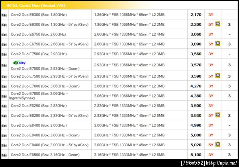Viewport: 239px width, 167px height.
Task: Click camera icon for Core2 Duo E7500 (Box, 2.93GHz.)
Action: click(4, 54)
